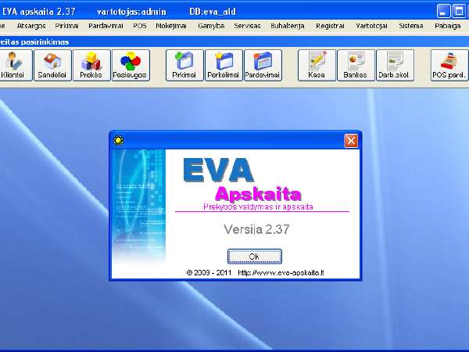The width and height of the screenshot is (469, 352).
Task: Open the Pabaiga menu
Action: 447,26
